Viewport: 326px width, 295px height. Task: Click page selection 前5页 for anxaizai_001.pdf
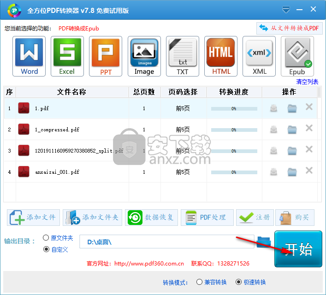(183, 172)
